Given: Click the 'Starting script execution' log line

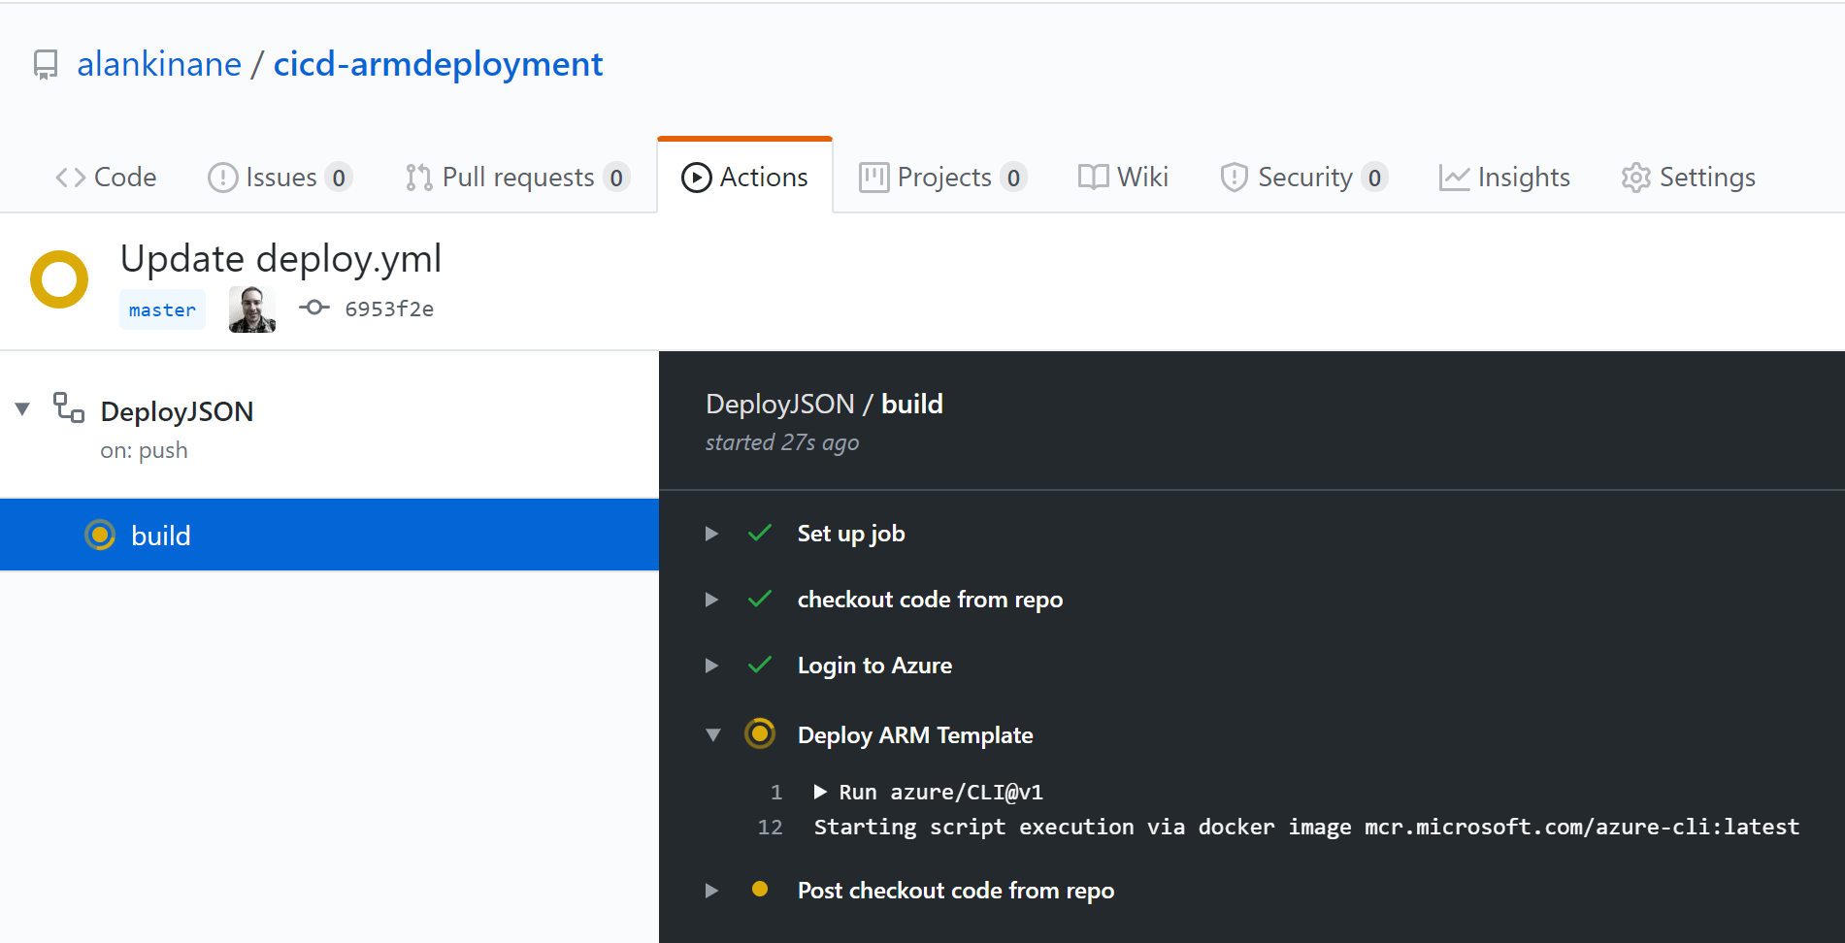Looking at the screenshot, I should pyautogui.click(x=1306, y=828).
